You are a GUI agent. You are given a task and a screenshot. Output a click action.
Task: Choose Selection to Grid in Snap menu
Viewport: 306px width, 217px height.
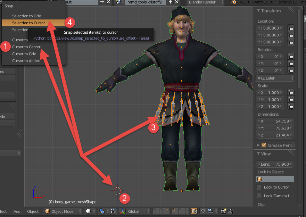(34, 16)
